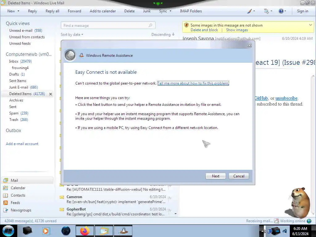
Task: Click the search magnifier icon
Action: pyautogui.click(x=151, y=25)
